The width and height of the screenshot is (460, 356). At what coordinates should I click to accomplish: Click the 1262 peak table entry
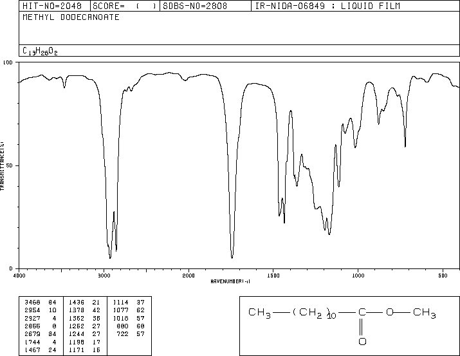click(77, 326)
